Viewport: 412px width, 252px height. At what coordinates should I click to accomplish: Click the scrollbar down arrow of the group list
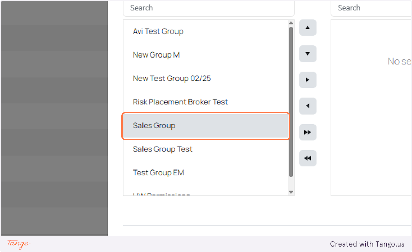tap(291, 192)
